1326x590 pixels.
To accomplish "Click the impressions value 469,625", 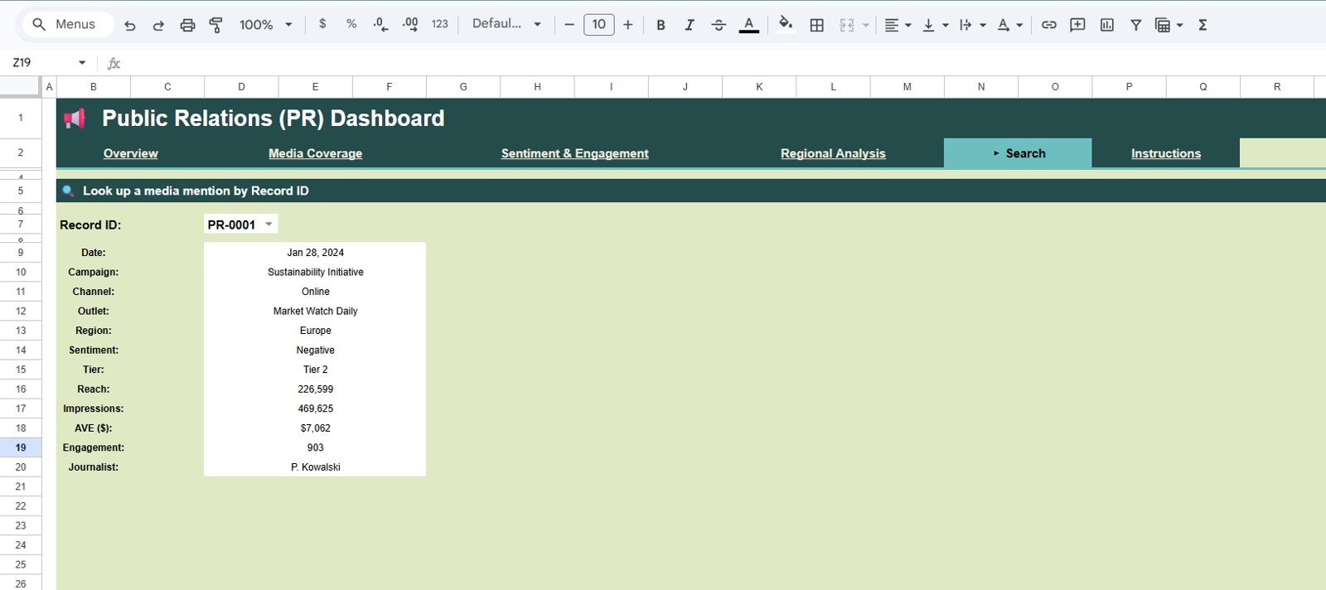I will [x=315, y=409].
